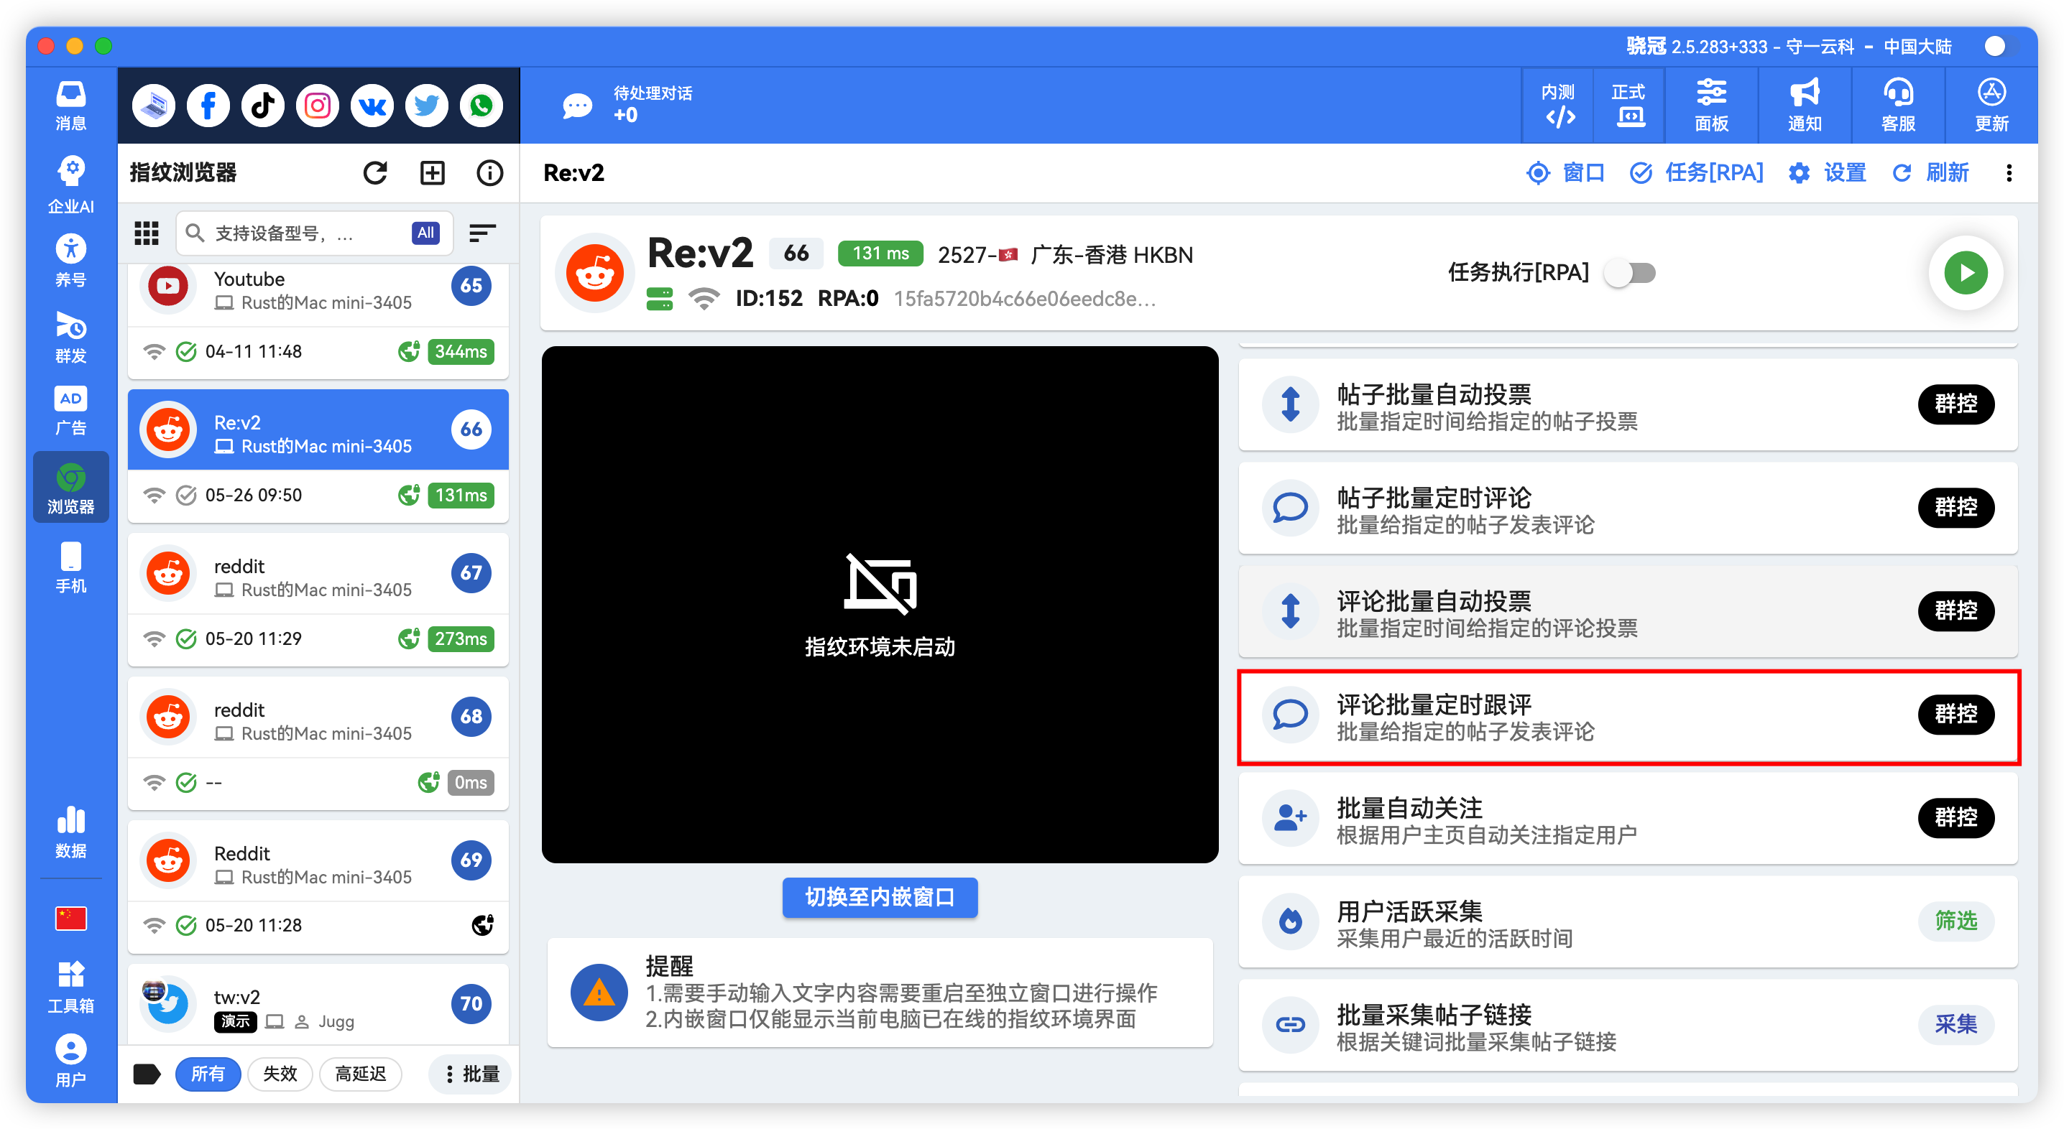The image size is (2064, 1129).
Task: Click the China flag language icon
Action: coord(70,919)
